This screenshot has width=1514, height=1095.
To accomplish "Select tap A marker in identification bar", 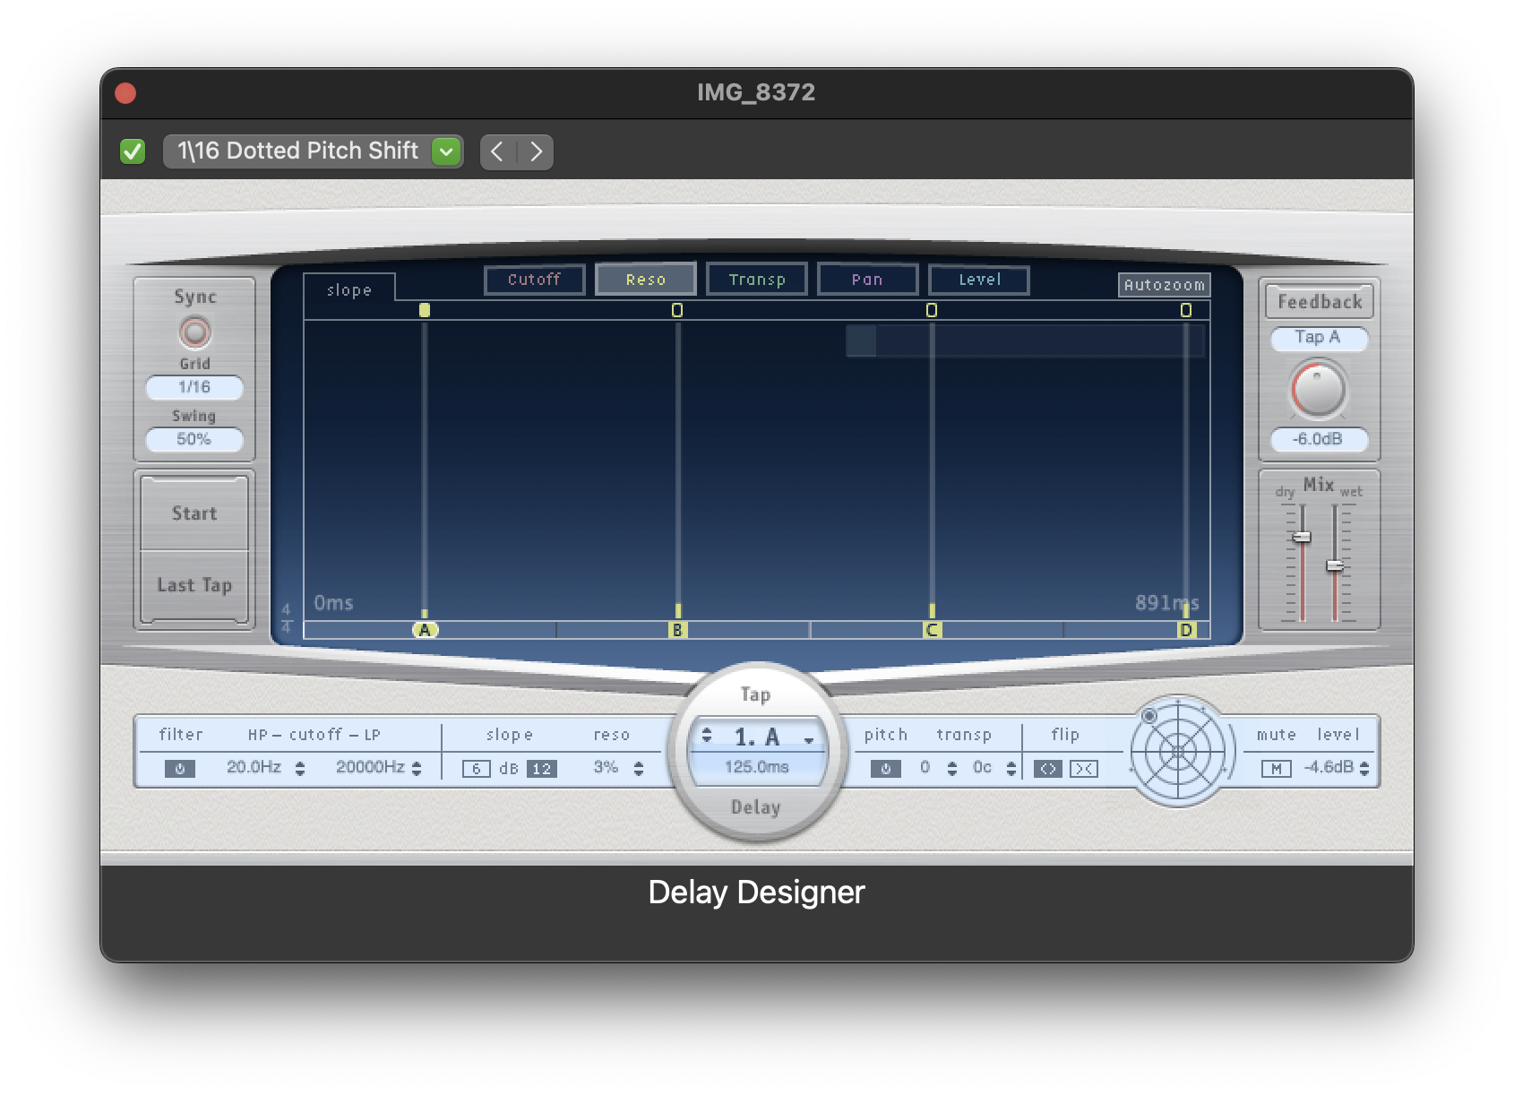I will [x=425, y=630].
